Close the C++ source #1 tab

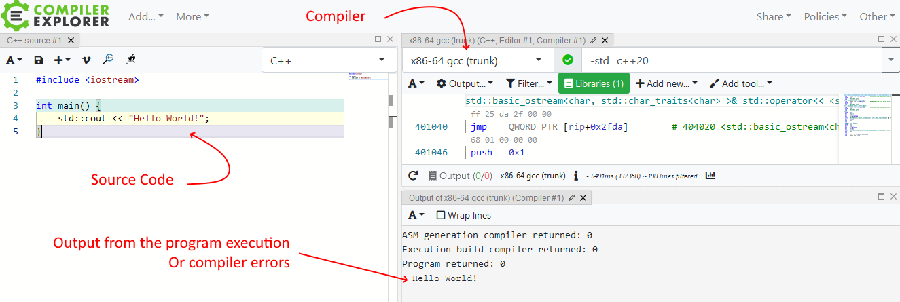pyautogui.click(x=71, y=41)
